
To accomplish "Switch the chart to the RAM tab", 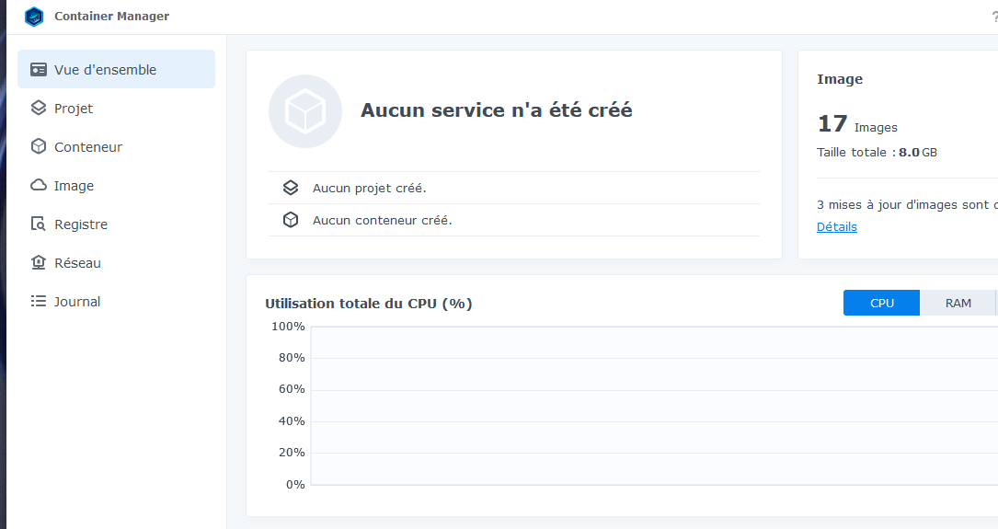I will click(x=958, y=303).
